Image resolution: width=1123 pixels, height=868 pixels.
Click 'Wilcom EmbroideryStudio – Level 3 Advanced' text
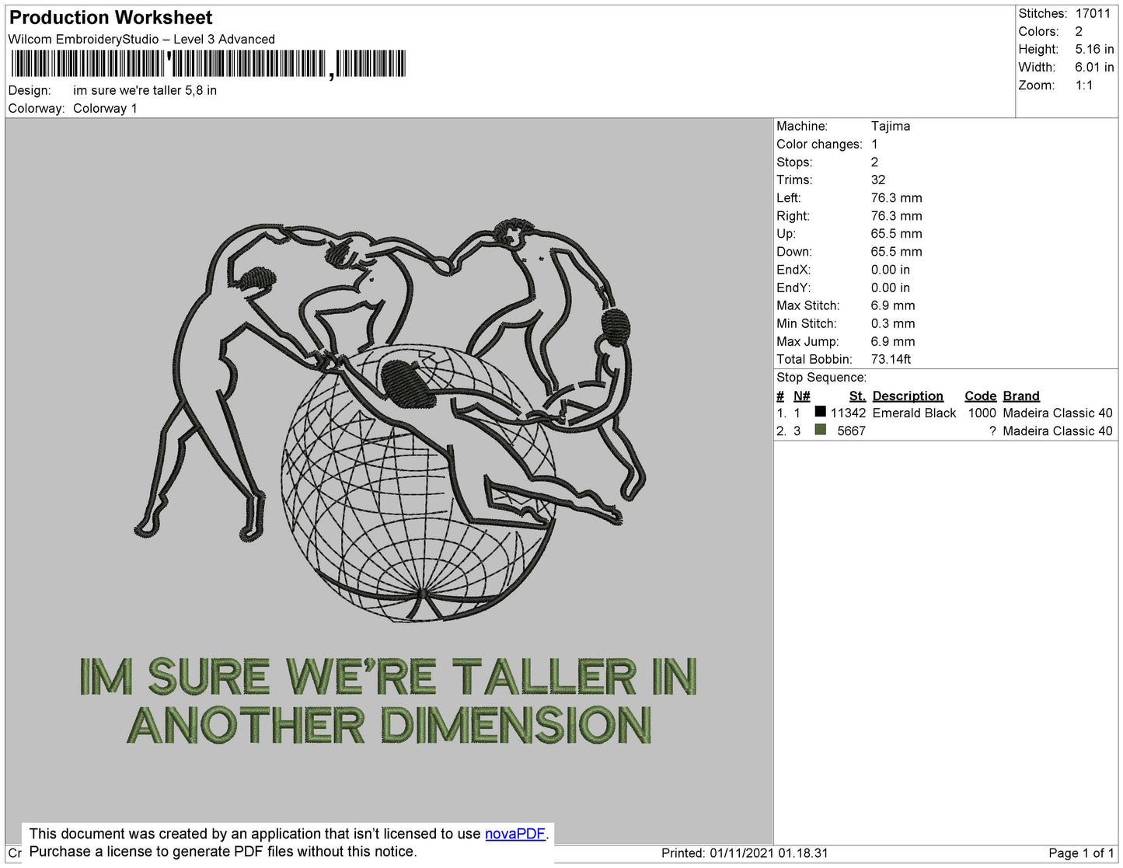point(141,40)
